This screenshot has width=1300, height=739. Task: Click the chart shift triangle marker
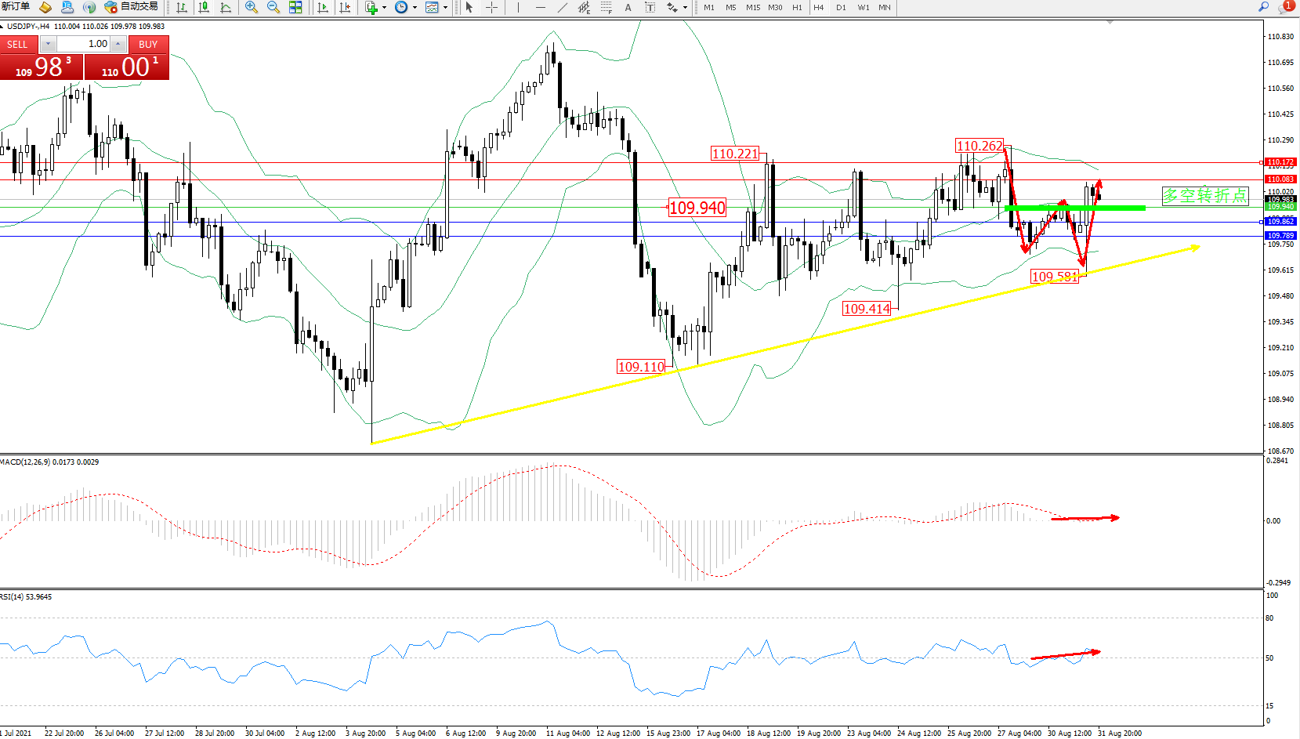pyautogui.click(x=1110, y=23)
